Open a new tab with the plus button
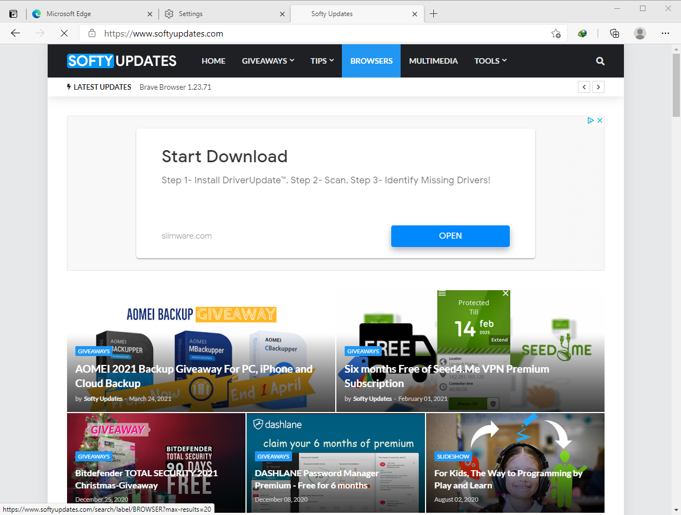 (x=434, y=14)
